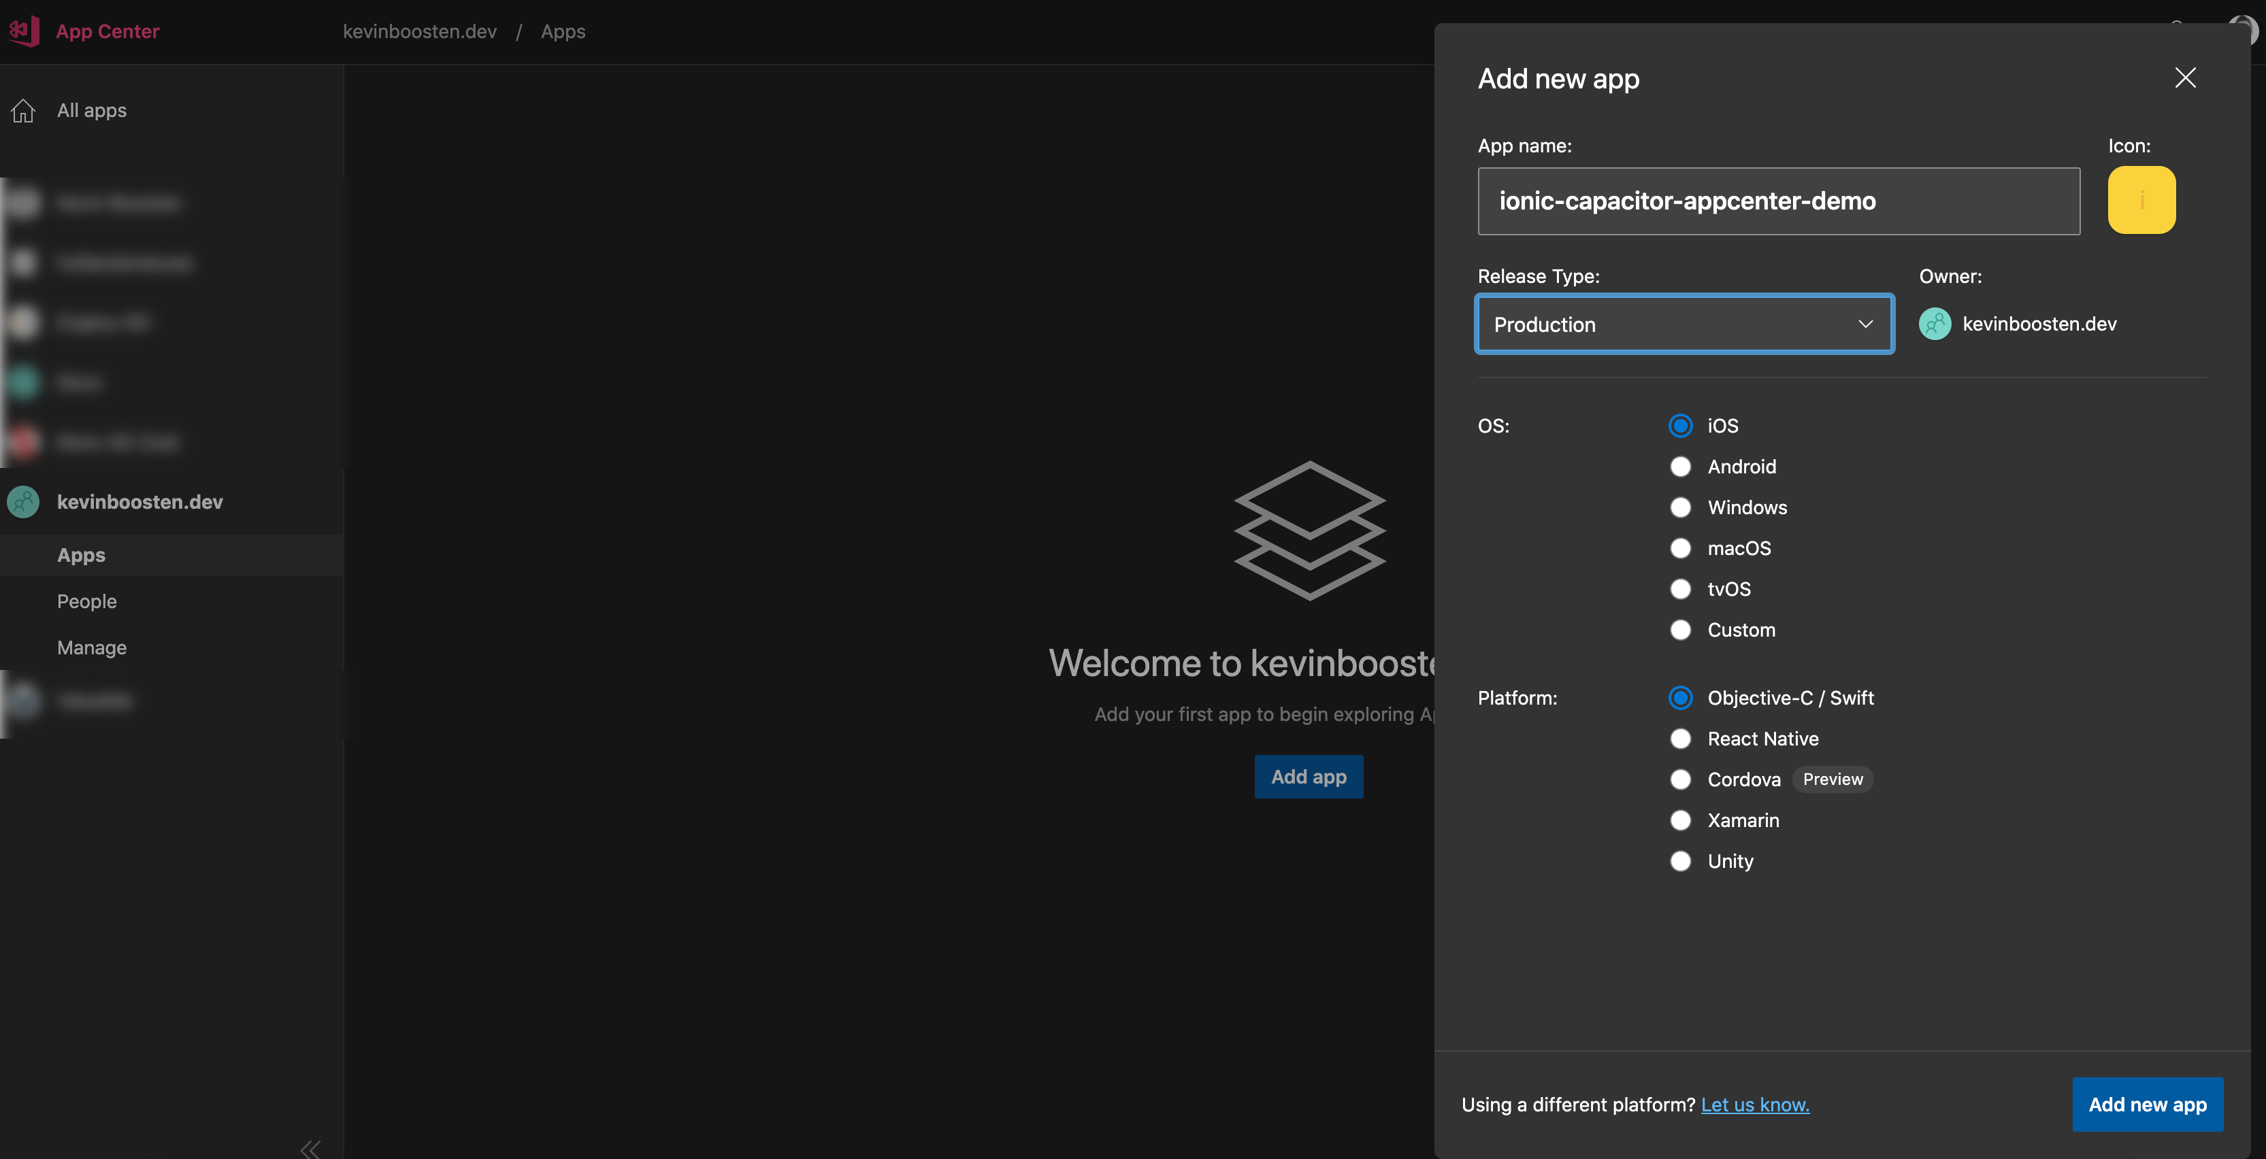The image size is (2266, 1159).
Task: Select Objective-C / Swift platform
Action: [x=1680, y=699]
